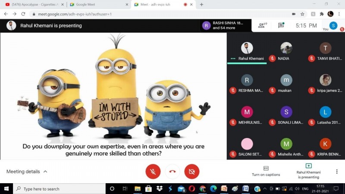Go forward in browser history

[x=15, y=14]
